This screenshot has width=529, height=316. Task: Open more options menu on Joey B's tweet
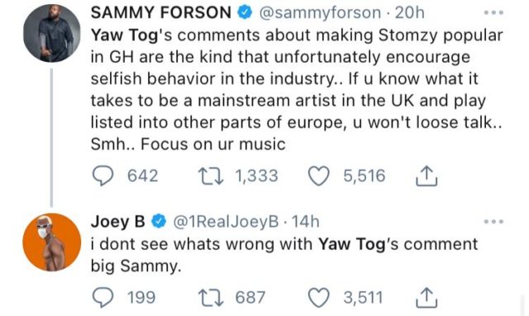click(x=493, y=222)
